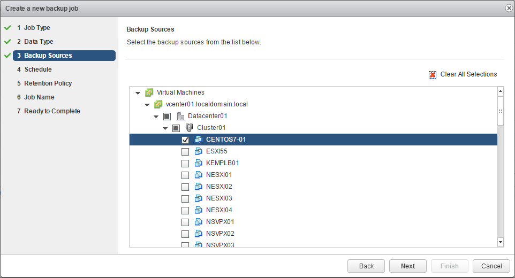Enable the NESXI01 checkbox
This screenshot has height=278, width=515.
point(185,175)
